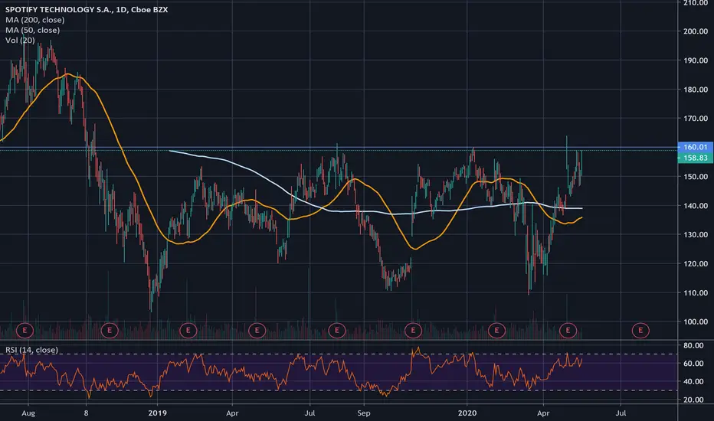Click the 100.00 price axis label

(x=696, y=321)
